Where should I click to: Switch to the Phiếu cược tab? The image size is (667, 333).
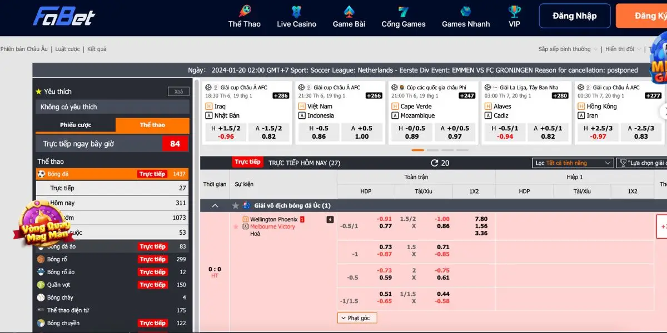click(76, 125)
